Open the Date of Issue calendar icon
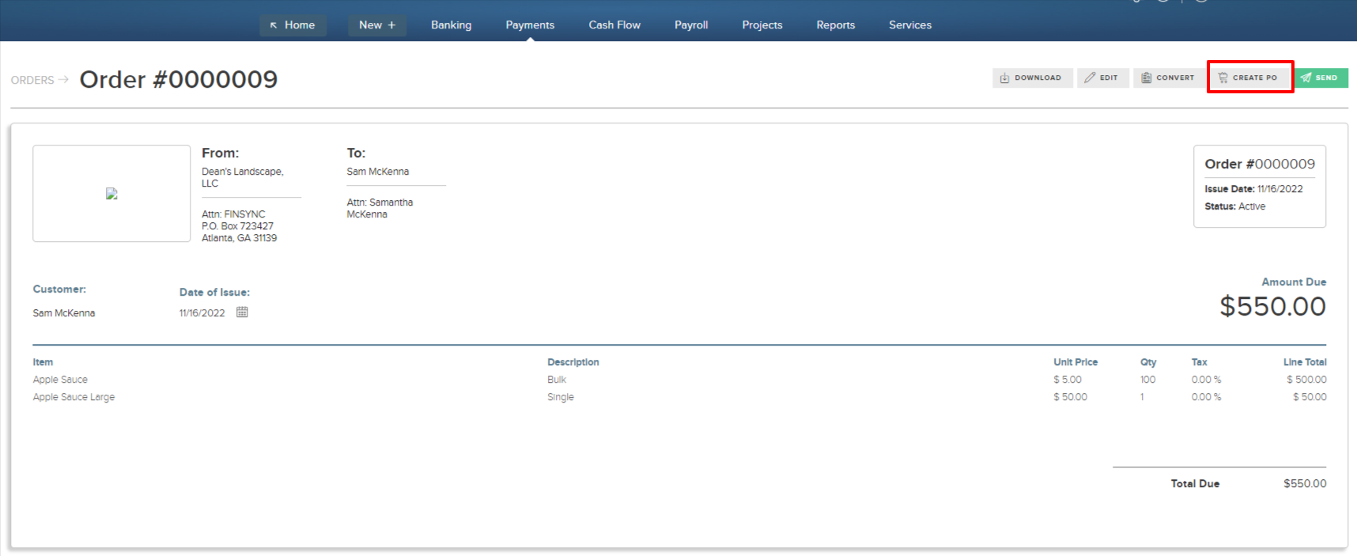Image resolution: width=1357 pixels, height=556 pixels. point(242,312)
